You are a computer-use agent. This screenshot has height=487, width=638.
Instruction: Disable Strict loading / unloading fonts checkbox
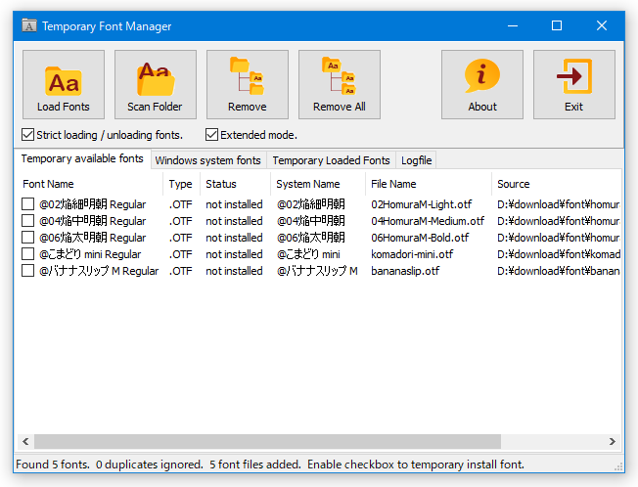[x=27, y=135]
